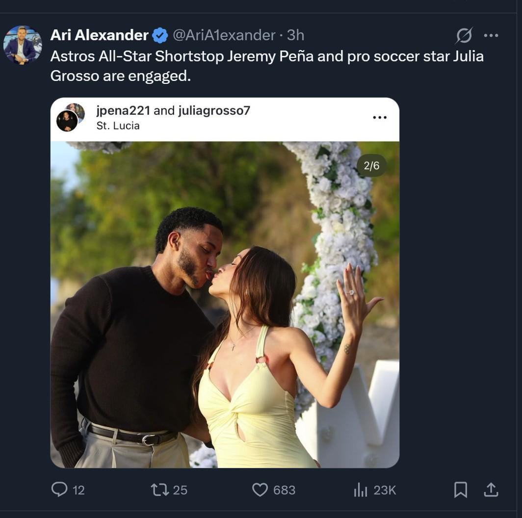Open view analytics bar chart icon

click(361, 489)
